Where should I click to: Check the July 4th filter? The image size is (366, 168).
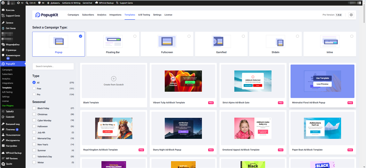(34, 132)
